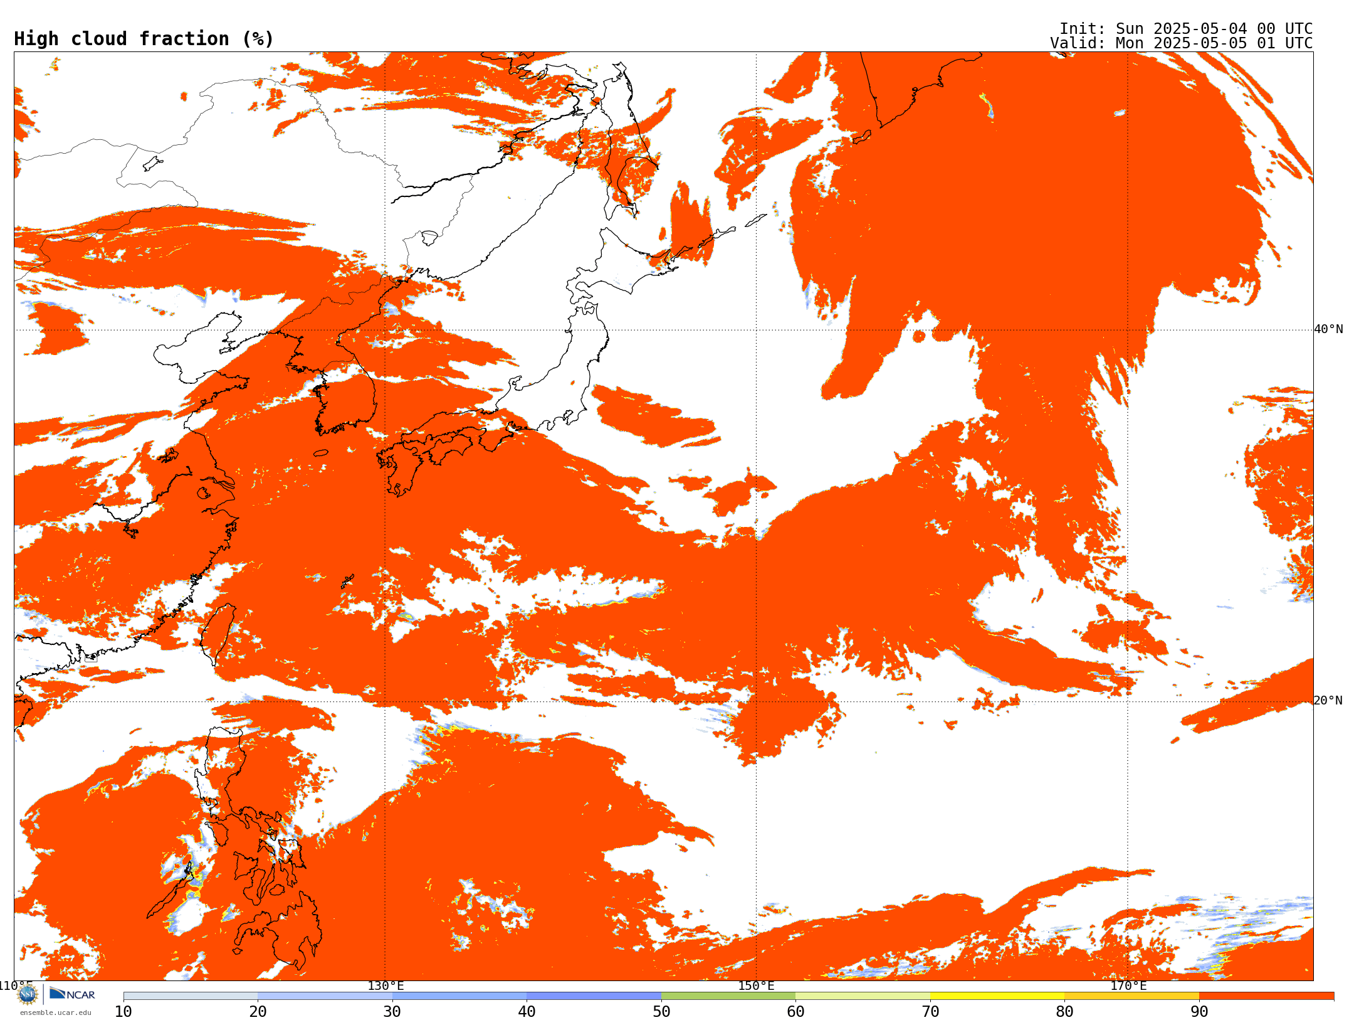Screen dimensions: 1354x1020
Task: Click the colorbar tick label 50
Action: pos(661,1011)
